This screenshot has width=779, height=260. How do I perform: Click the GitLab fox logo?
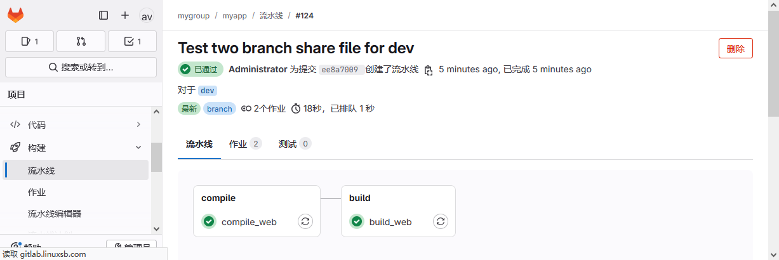coord(15,15)
